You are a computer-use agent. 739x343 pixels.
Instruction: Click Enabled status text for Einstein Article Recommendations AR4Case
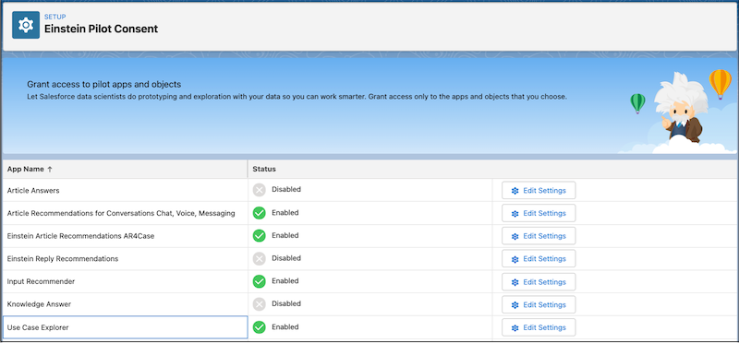point(285,235)
